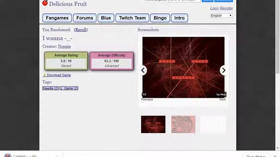Click the Advanced search button
The height and width of the screenshot is (157, 280).
click(x=224, y=1)
